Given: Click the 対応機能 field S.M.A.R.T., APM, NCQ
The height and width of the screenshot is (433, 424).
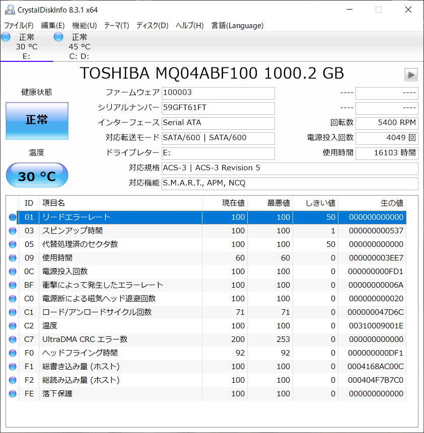Looking at the screenshot, I should coord(290,184).
